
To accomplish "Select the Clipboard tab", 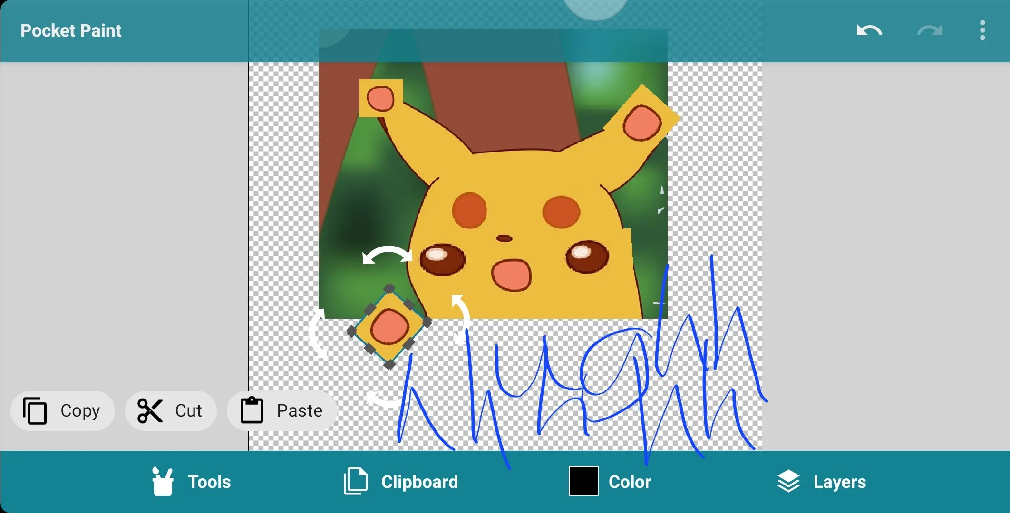I will (400, 482).
